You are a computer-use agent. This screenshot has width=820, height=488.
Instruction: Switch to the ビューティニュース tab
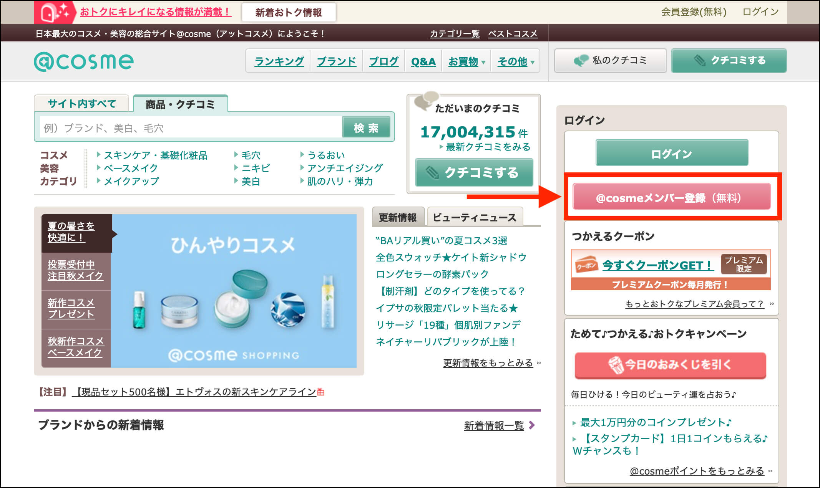pos(475,217)
